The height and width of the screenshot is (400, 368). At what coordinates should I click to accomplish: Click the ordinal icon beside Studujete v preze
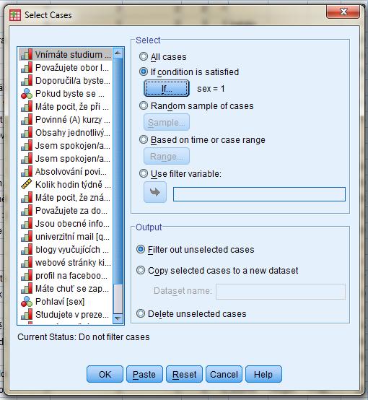[x=27, y=315]
